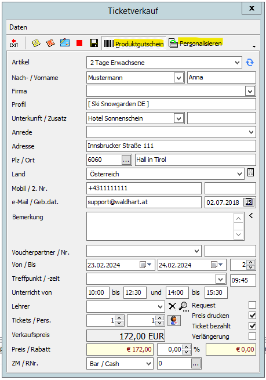The image size is (266, 380).
Task: Click the red stop square icon
Action: point(79,43)
